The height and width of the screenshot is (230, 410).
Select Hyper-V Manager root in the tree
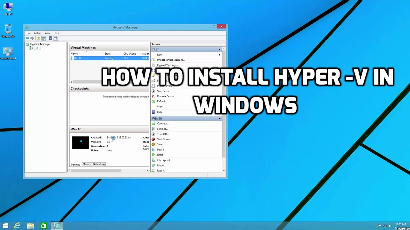pyautogui.click(x=40, y=44)
